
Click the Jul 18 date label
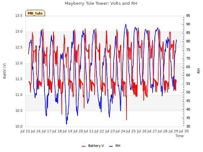57,131
